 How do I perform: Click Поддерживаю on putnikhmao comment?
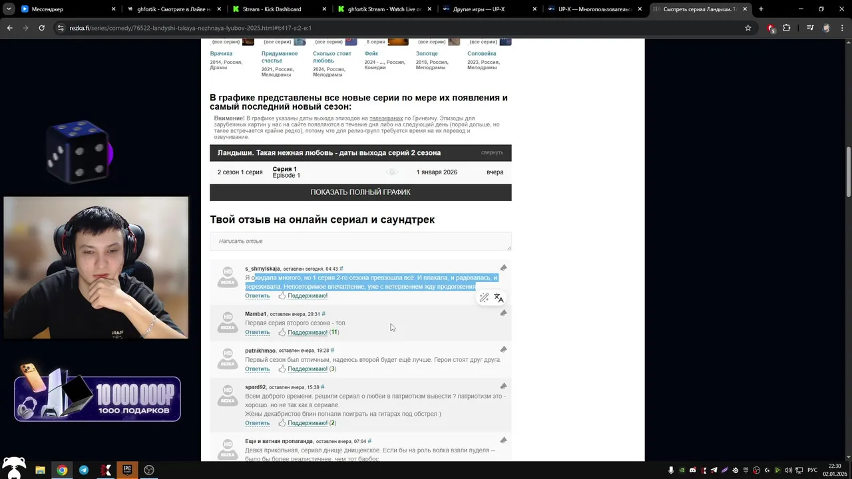point(308,369)
